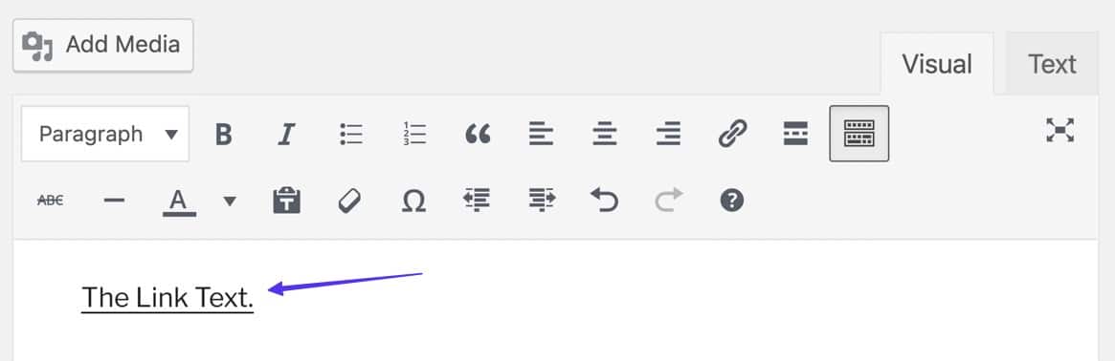Click the insert/edit link icon
The image size is (1115, 361).
[732, 134]
